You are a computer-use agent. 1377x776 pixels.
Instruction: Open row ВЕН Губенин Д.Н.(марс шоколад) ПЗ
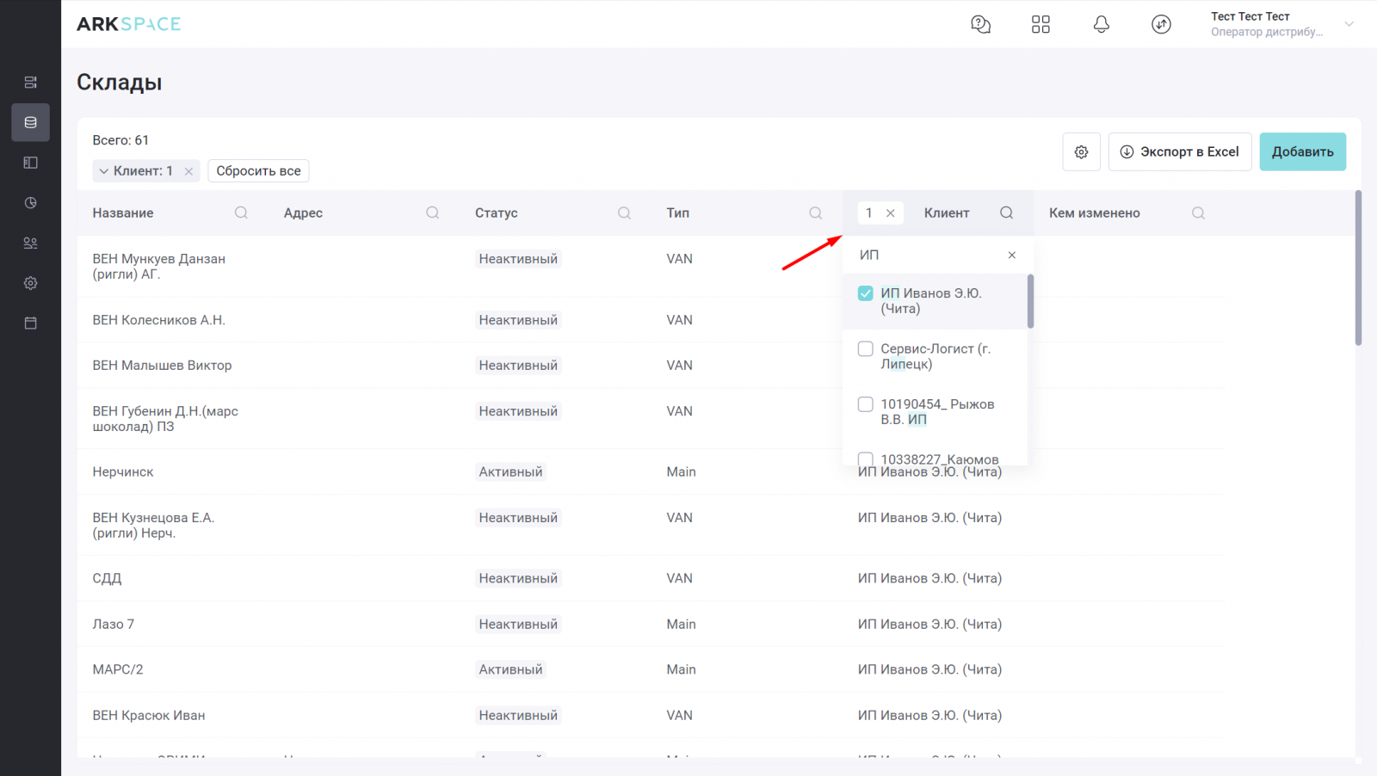(651, 419)
